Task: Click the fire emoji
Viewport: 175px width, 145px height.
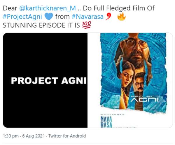Action: click(122, 17)
